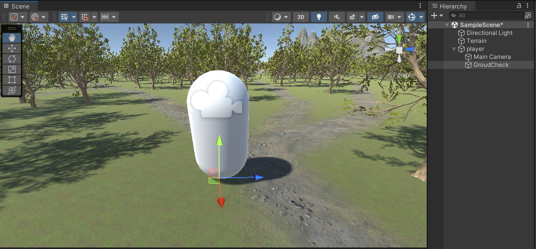Click the Terrain cube icon
The image size is (536, 249).
pyautogui.click(x=462, y=41)
